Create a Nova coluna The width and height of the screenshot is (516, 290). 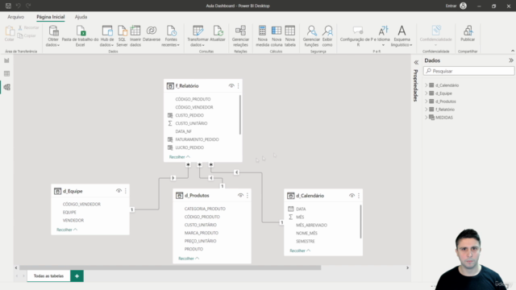point(277,35)
